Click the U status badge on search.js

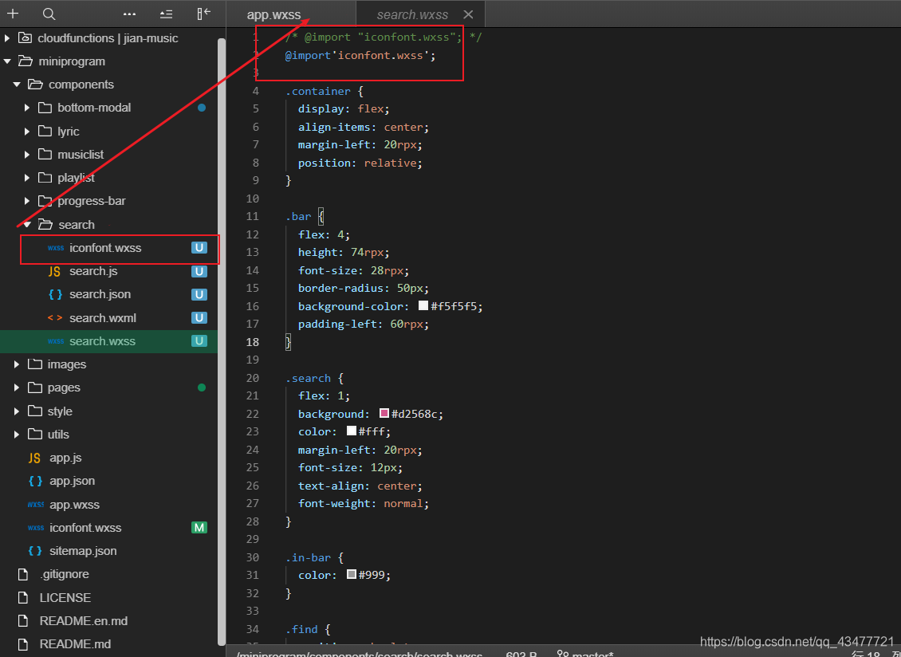tap(199, 271)
